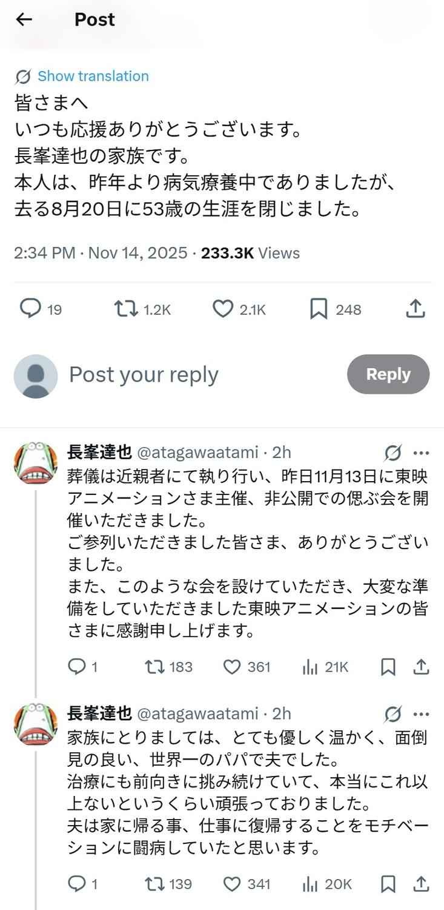Repost the main post with 1.2K reposts
Image resolution: width=444 pixels, height=910 pixels.
[125, 309]
